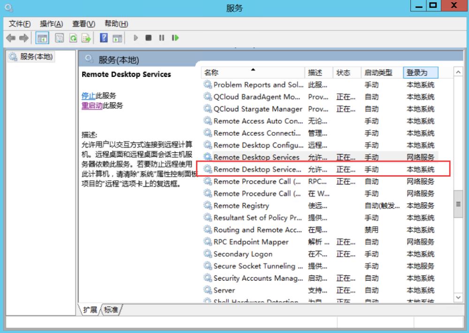
Task: Click gear icon beside QCloud Stargate Manager
Action: (208, 108)
